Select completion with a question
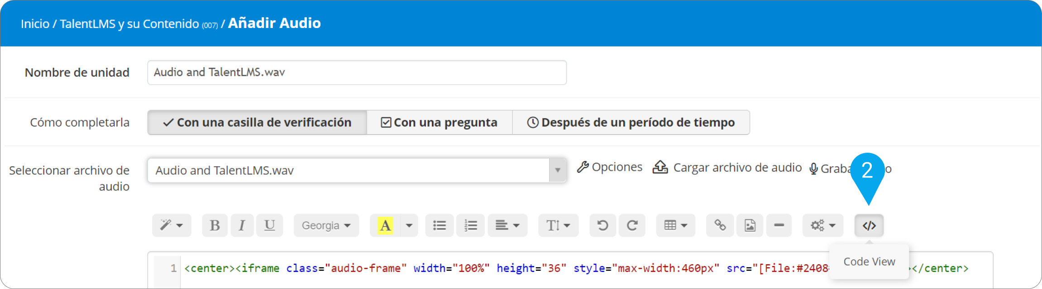Screen dimensions: 1042x289 [x=439, y=122]
